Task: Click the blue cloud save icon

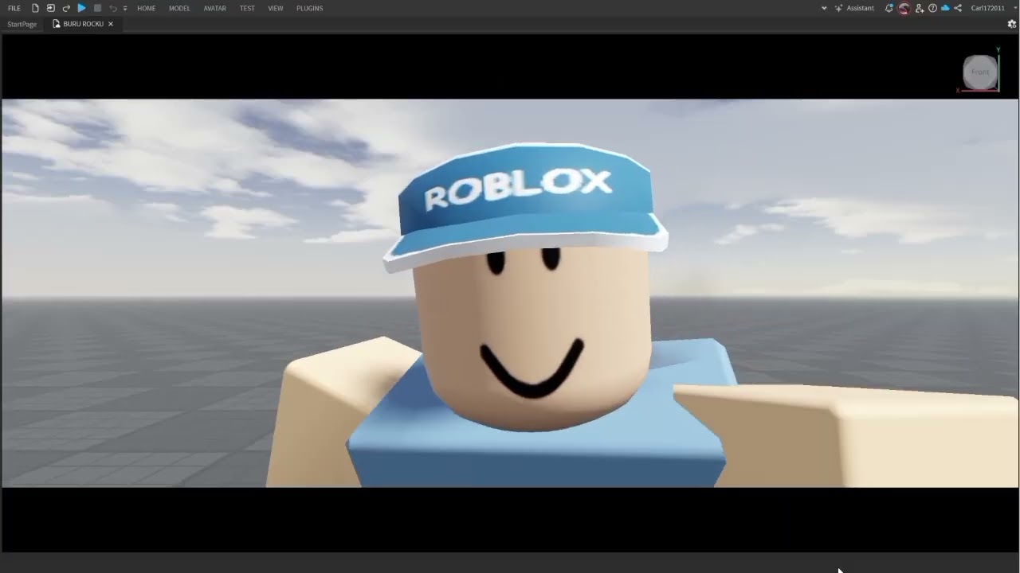Action: [945, 8]
